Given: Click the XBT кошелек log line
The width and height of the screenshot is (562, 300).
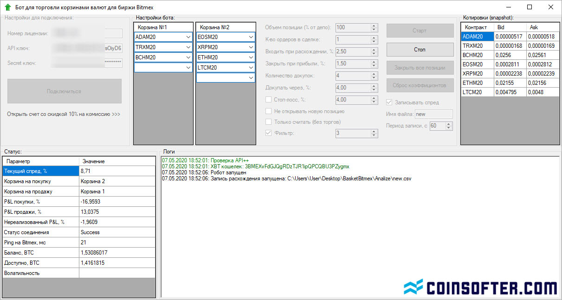Looking at the screenshot, I should point(256,166).
